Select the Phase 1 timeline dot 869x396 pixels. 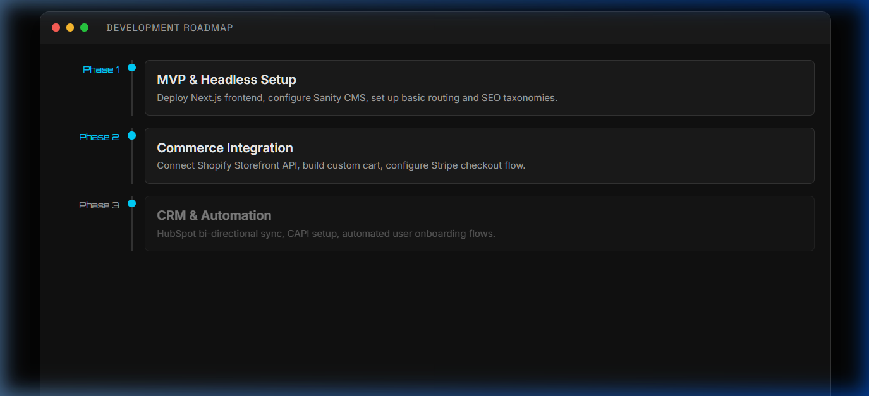pos(131,68)
